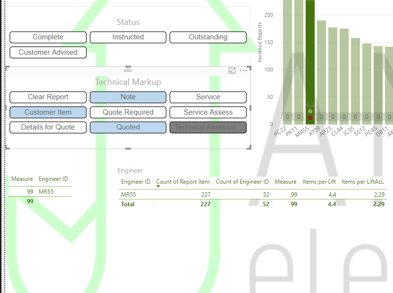Image resolution: width=393 pixels, height=293 pixels.
Task: Sort table by Engineer ID column header
Action: (x=136, y=182)
